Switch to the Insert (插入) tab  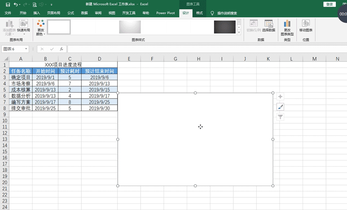click(x=36, y=13)
